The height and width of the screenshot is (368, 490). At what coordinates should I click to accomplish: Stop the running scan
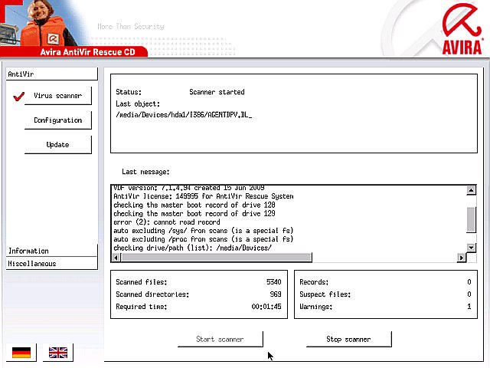click(348, 339)
